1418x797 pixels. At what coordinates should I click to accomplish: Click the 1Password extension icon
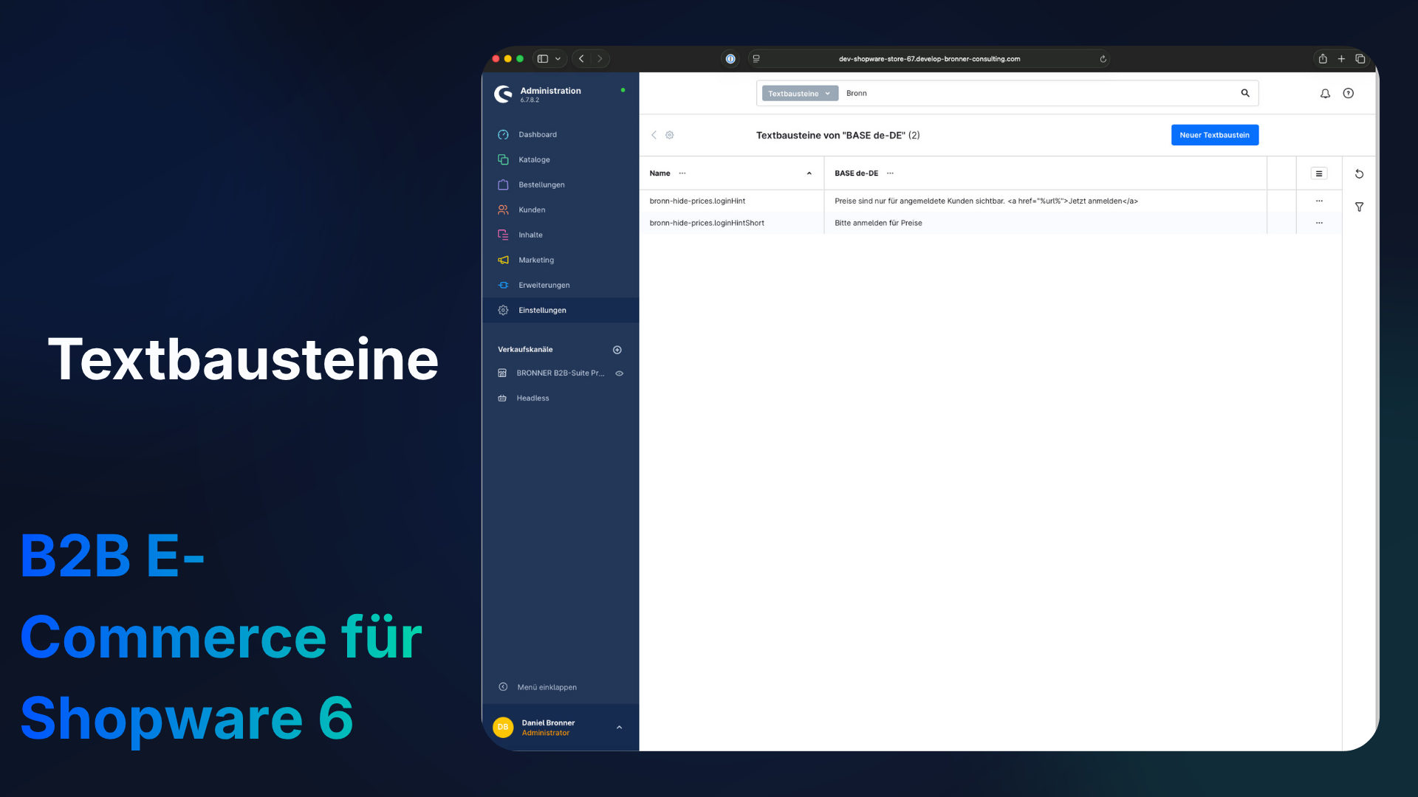point(730,59)
